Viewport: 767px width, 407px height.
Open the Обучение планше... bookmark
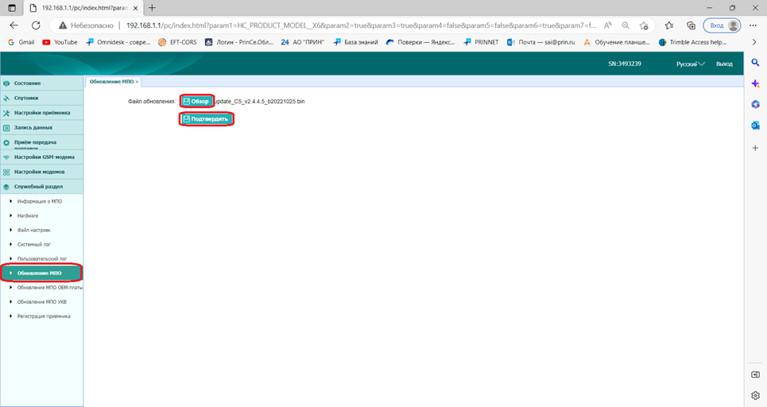tap(616, 43)
